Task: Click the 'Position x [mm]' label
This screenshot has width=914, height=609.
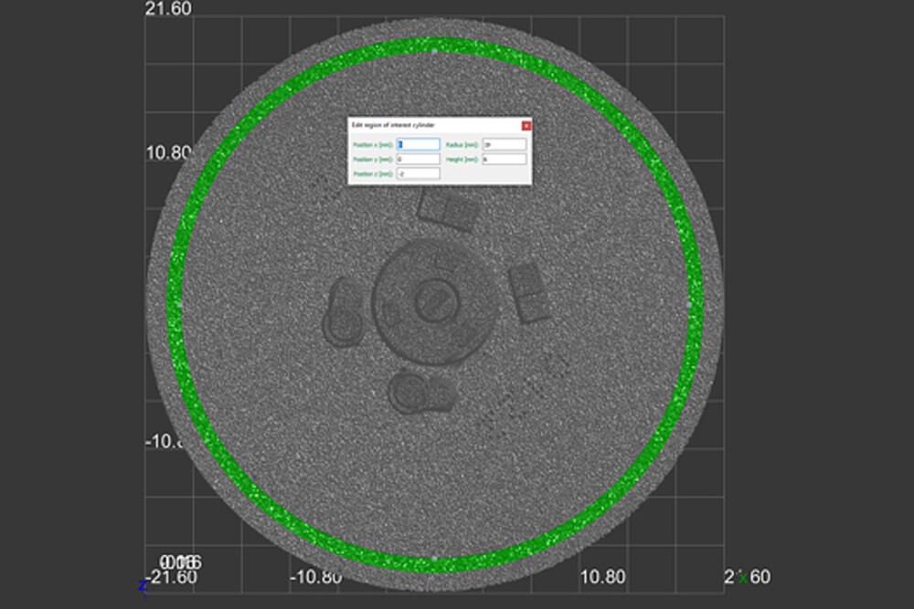Action: [373, 145]
